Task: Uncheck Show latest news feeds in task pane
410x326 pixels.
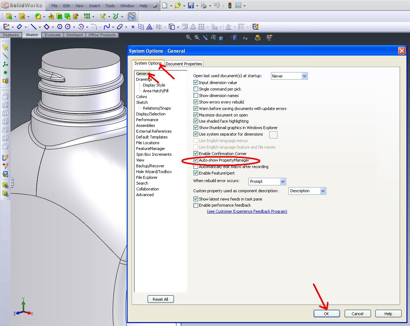Action: [x=196, y=199]
